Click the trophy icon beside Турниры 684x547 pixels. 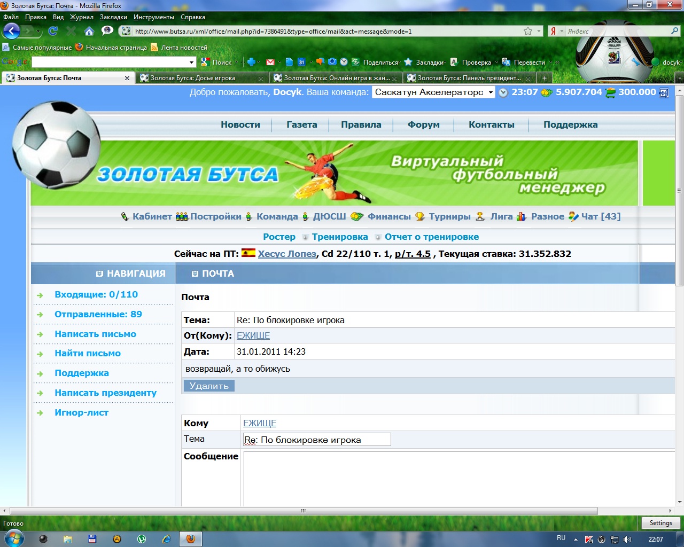(420, 216)
